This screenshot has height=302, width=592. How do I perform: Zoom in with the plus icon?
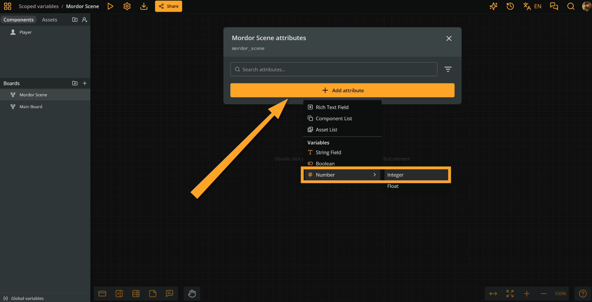point(527,294)
